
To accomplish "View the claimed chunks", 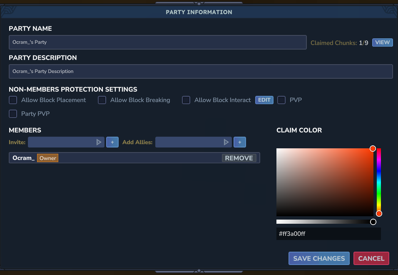I will [382, 42].
